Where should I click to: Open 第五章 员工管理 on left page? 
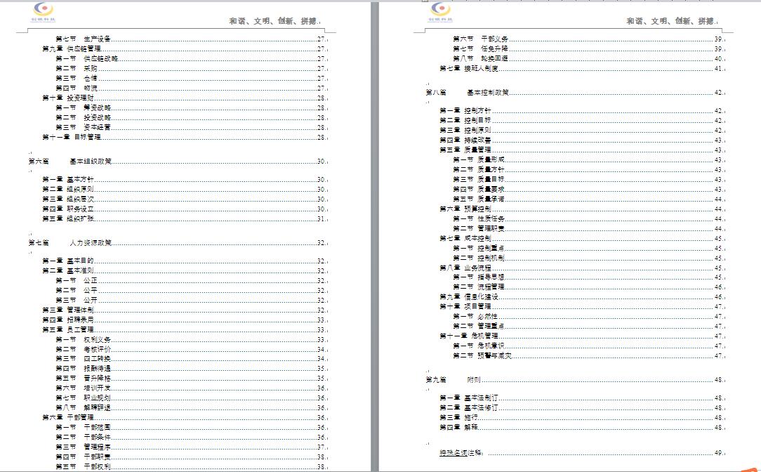(x=68, y=329)
